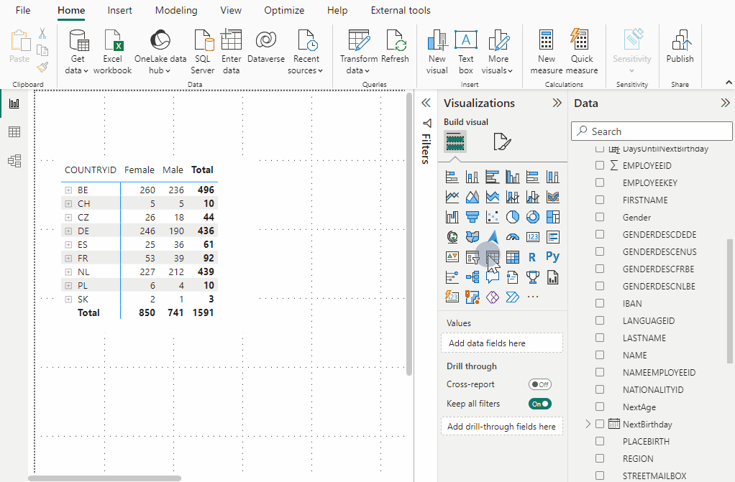Viewport: 735px width, 482px height.
Task: Create a New measure
Action: point(546,52)
